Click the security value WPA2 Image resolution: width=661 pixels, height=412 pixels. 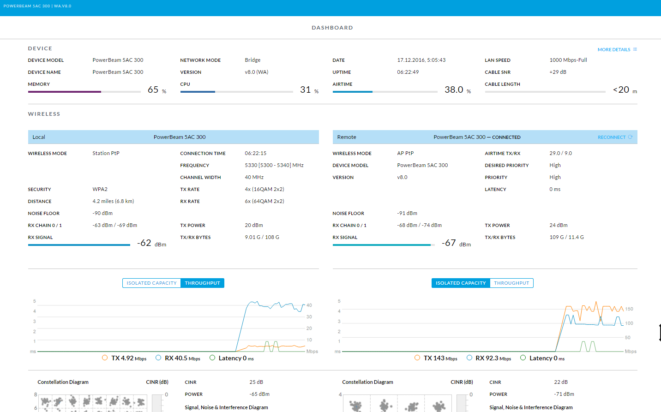coord(100,189)
